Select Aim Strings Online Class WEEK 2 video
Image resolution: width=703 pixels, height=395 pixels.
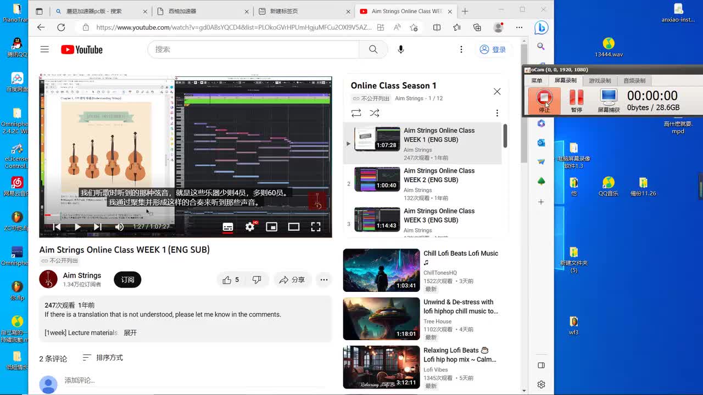pos(422,184)
